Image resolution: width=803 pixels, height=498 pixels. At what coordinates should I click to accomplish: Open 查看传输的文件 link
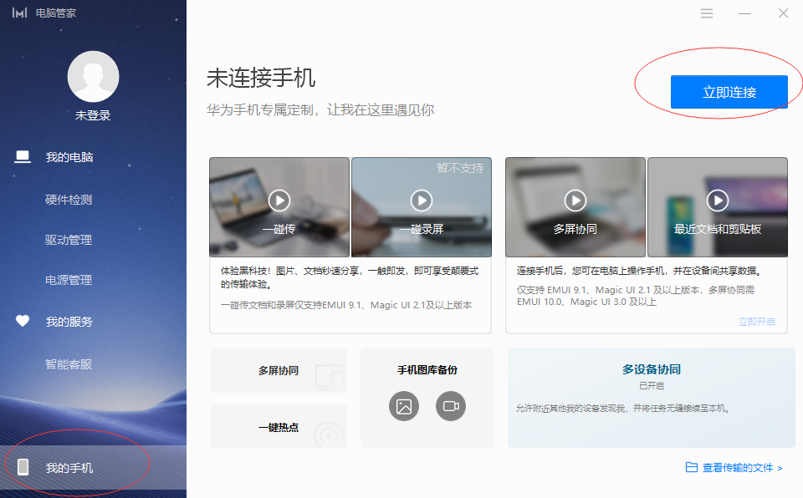[742, 468]
